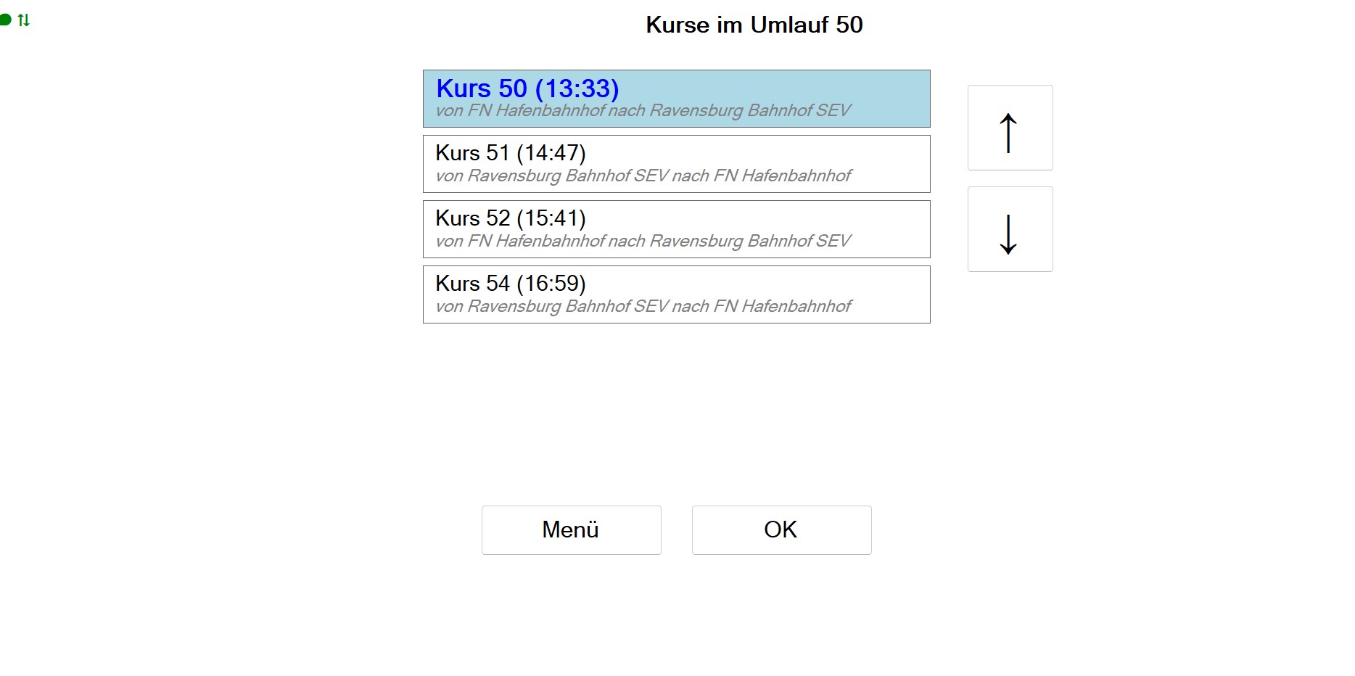Viewport: 1355px width, 676px height.
Task: Click the number 50 in the page heading
Action: point(849,25)
